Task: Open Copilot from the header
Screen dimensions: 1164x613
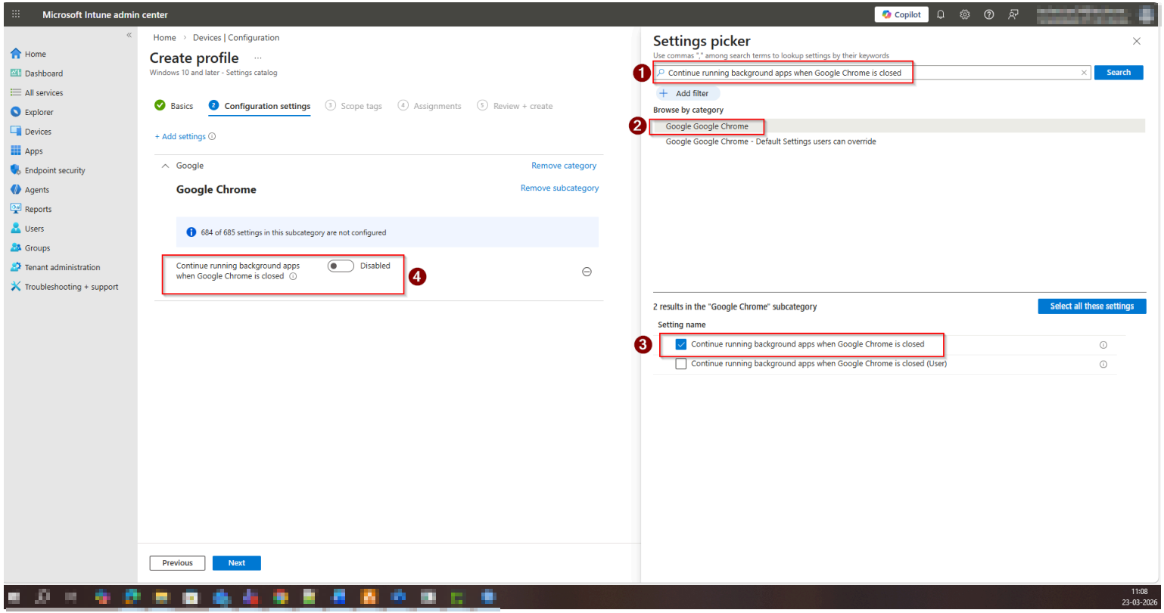Action: click(x=901, y=14)
